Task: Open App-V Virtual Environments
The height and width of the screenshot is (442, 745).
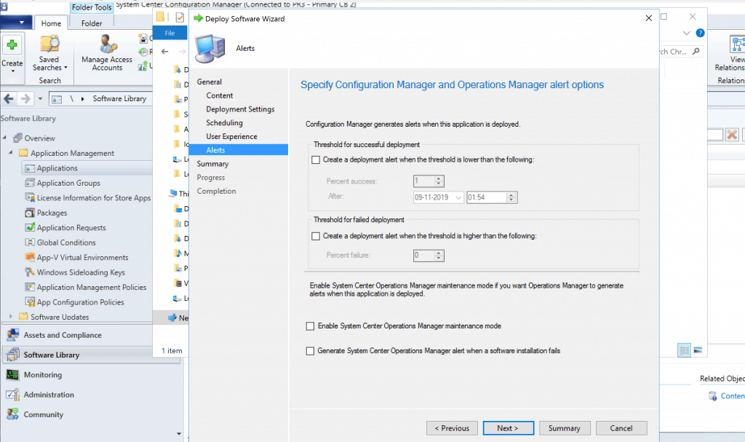Action: 82,257
